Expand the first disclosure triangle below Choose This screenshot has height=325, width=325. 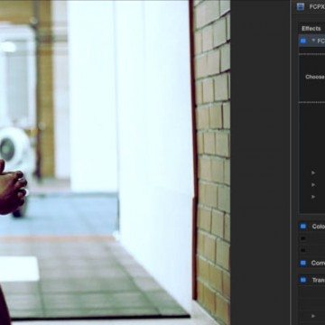(313, 172)
